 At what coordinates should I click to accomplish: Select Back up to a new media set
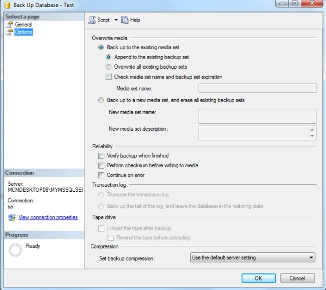(101, 100)
